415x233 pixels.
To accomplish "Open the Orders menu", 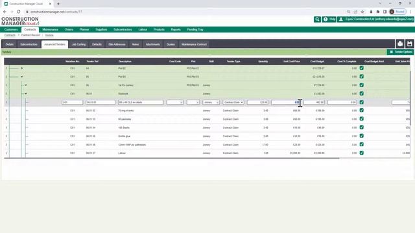I will point(69,30).
